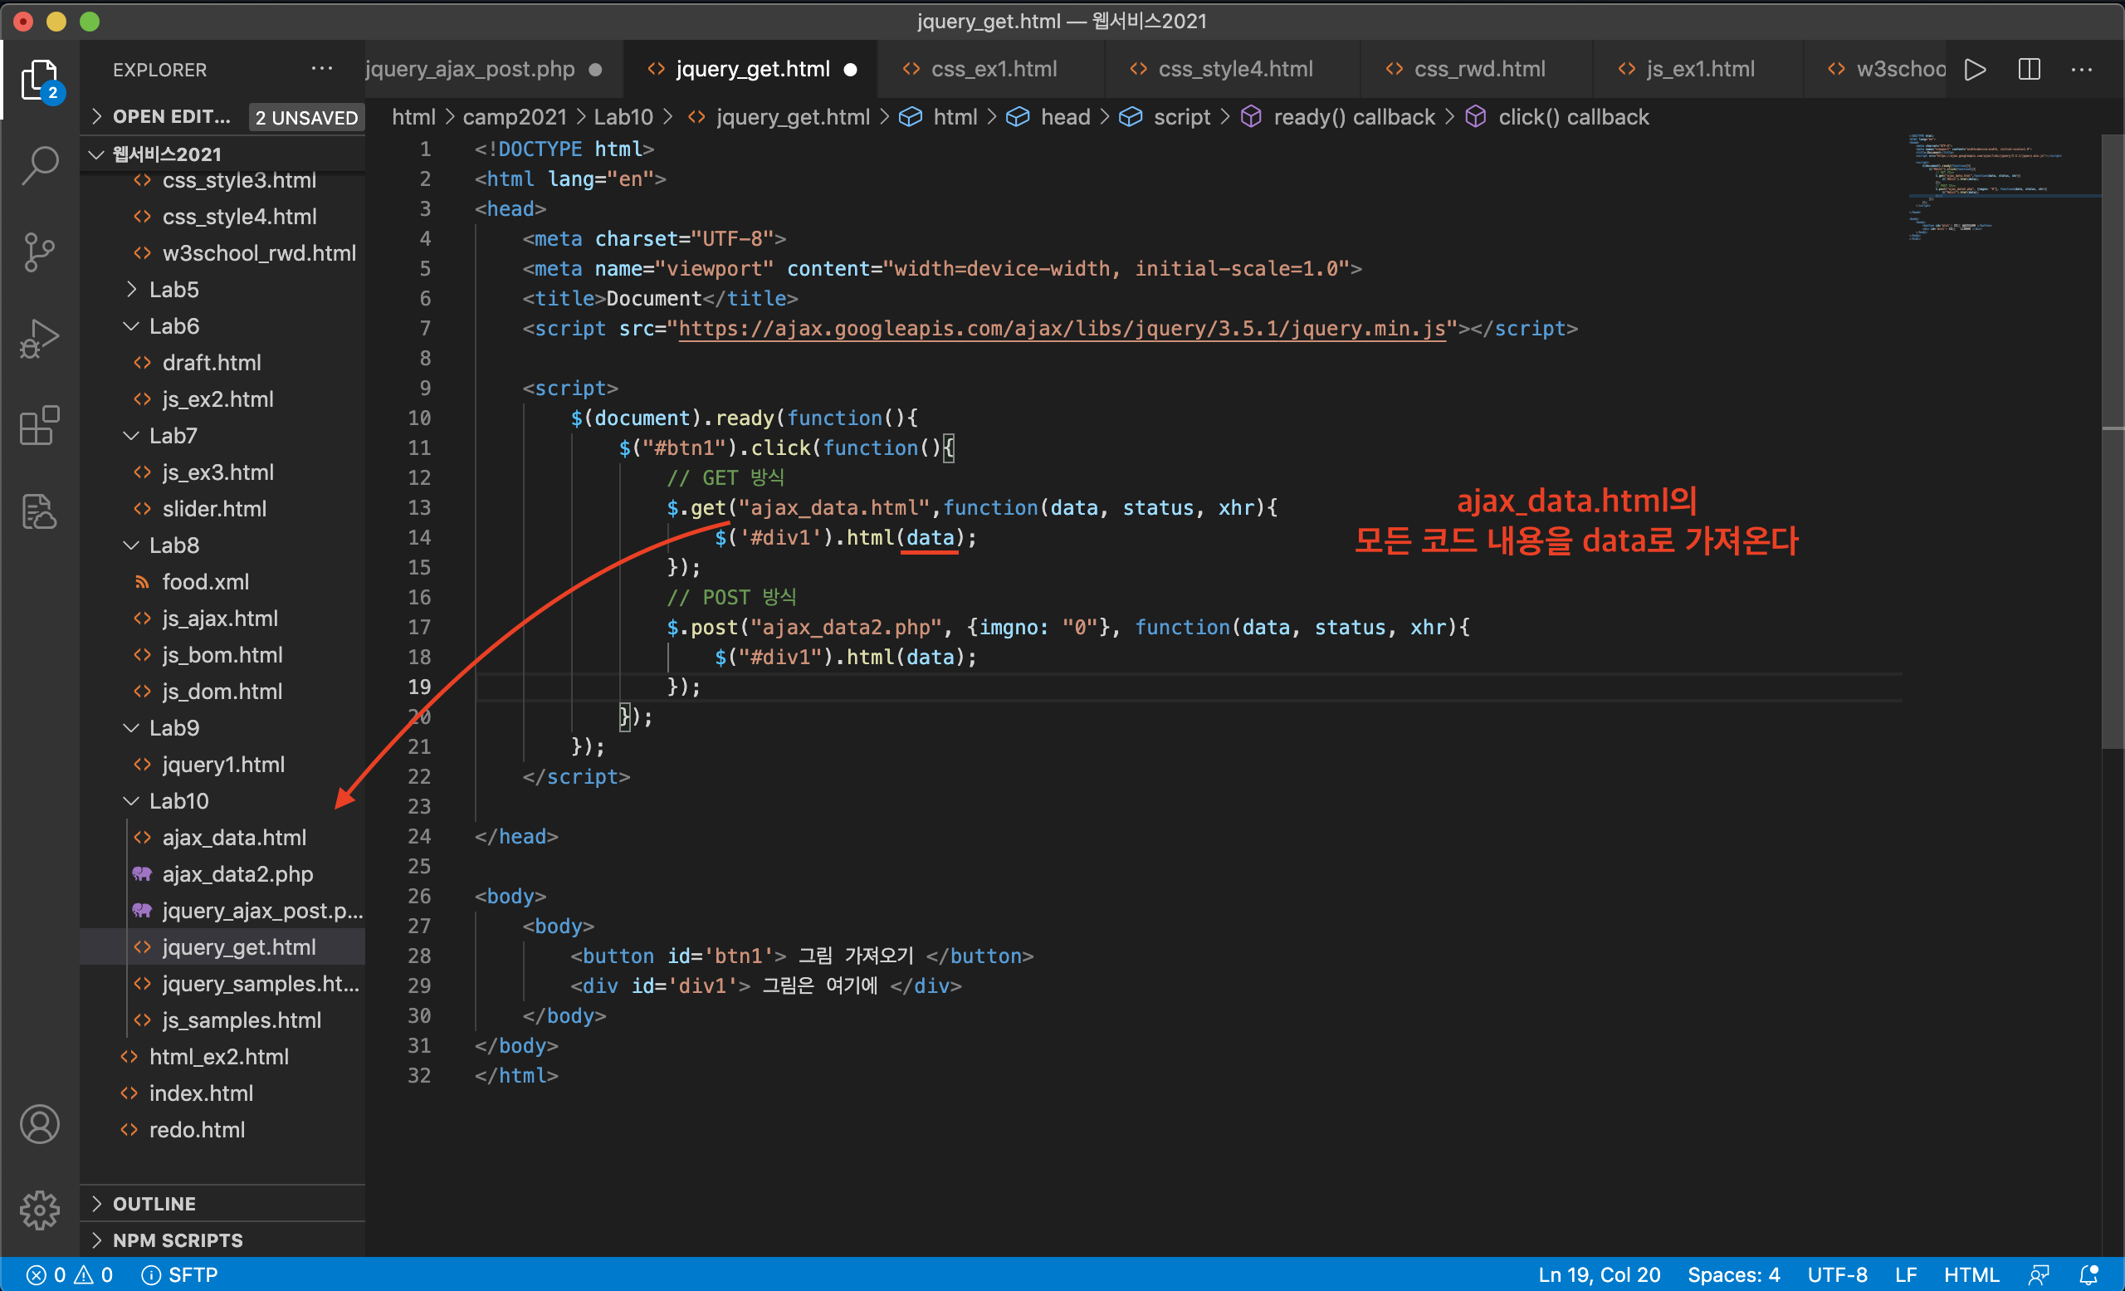This screenshot has height=1291, width=2125.
Task: Open the Run and Debug view
Action: click(x=40, y=338)
